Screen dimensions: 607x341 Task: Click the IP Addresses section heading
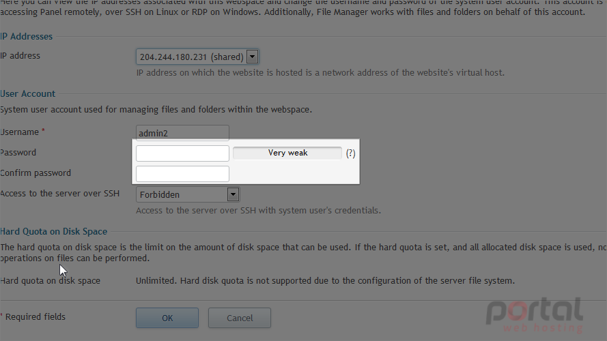coord(27,36)
